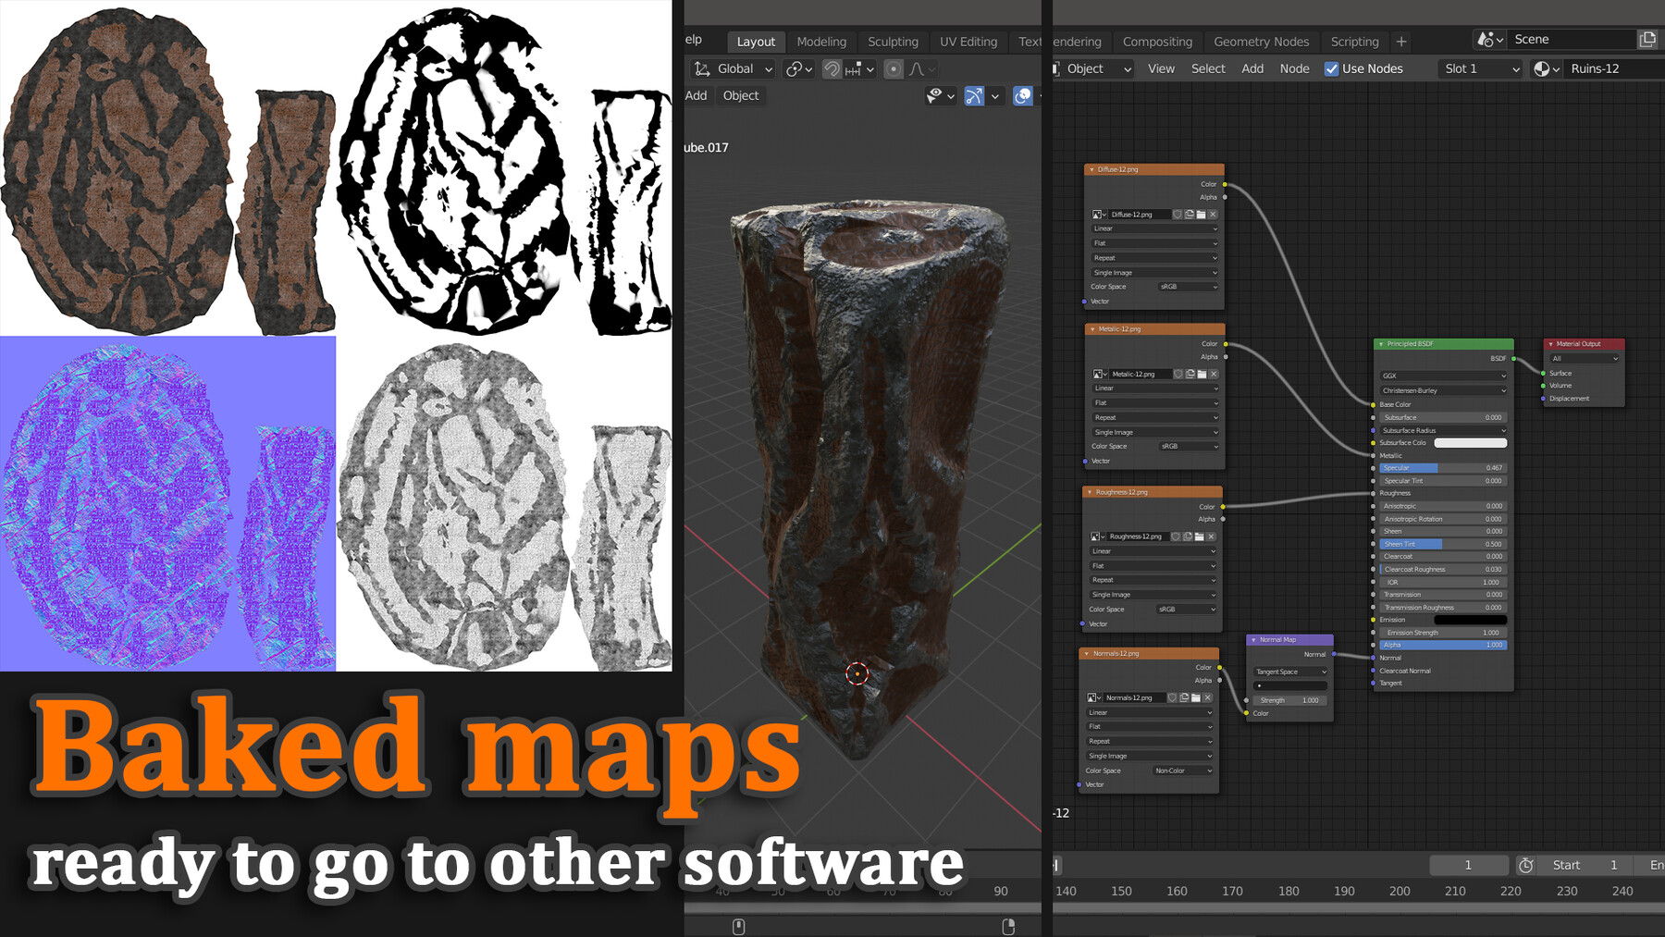1665x937 pixels.
Task: Unlink image X on Roughness-12.png node
Action: [x=1211, y=536]
